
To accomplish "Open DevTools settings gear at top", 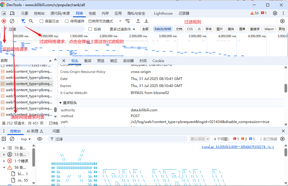I will tap(275, 13).
